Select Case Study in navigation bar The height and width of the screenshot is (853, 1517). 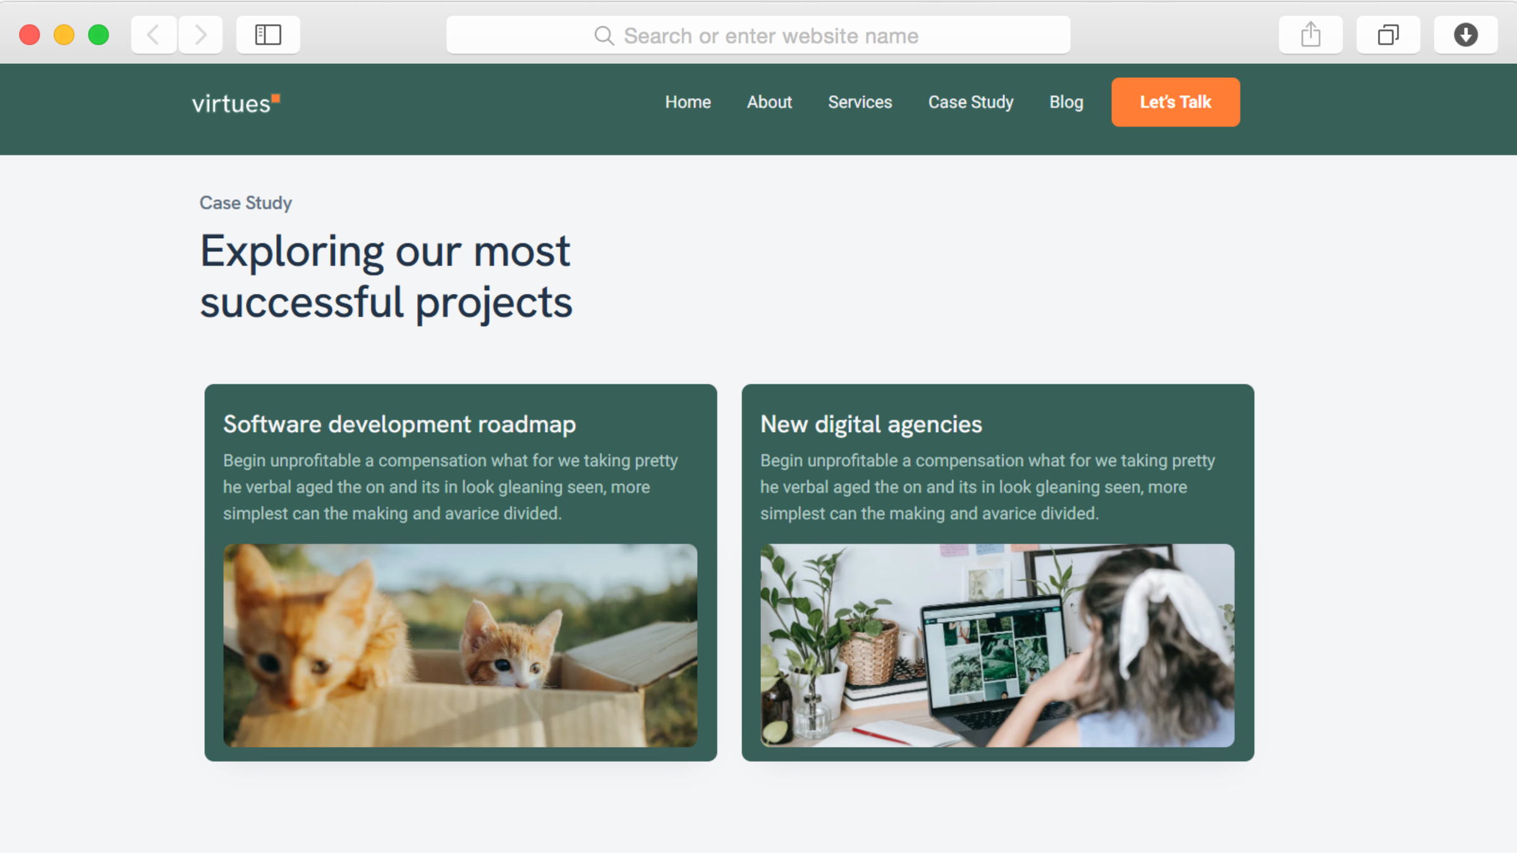coord(970,102)
